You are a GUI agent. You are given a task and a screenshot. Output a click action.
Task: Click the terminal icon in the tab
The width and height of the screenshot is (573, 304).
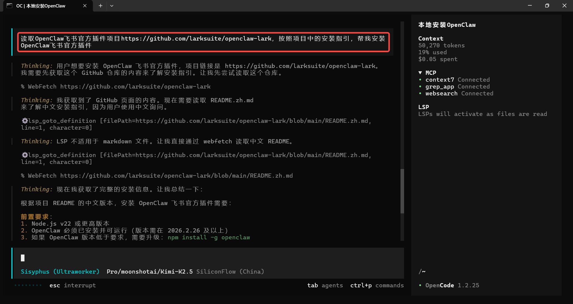pos(10,6)
